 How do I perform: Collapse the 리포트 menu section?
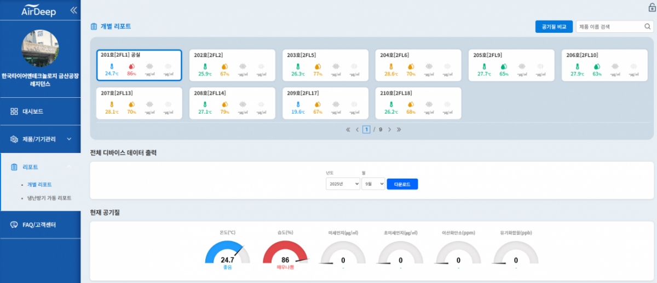[x=69, y=167]
